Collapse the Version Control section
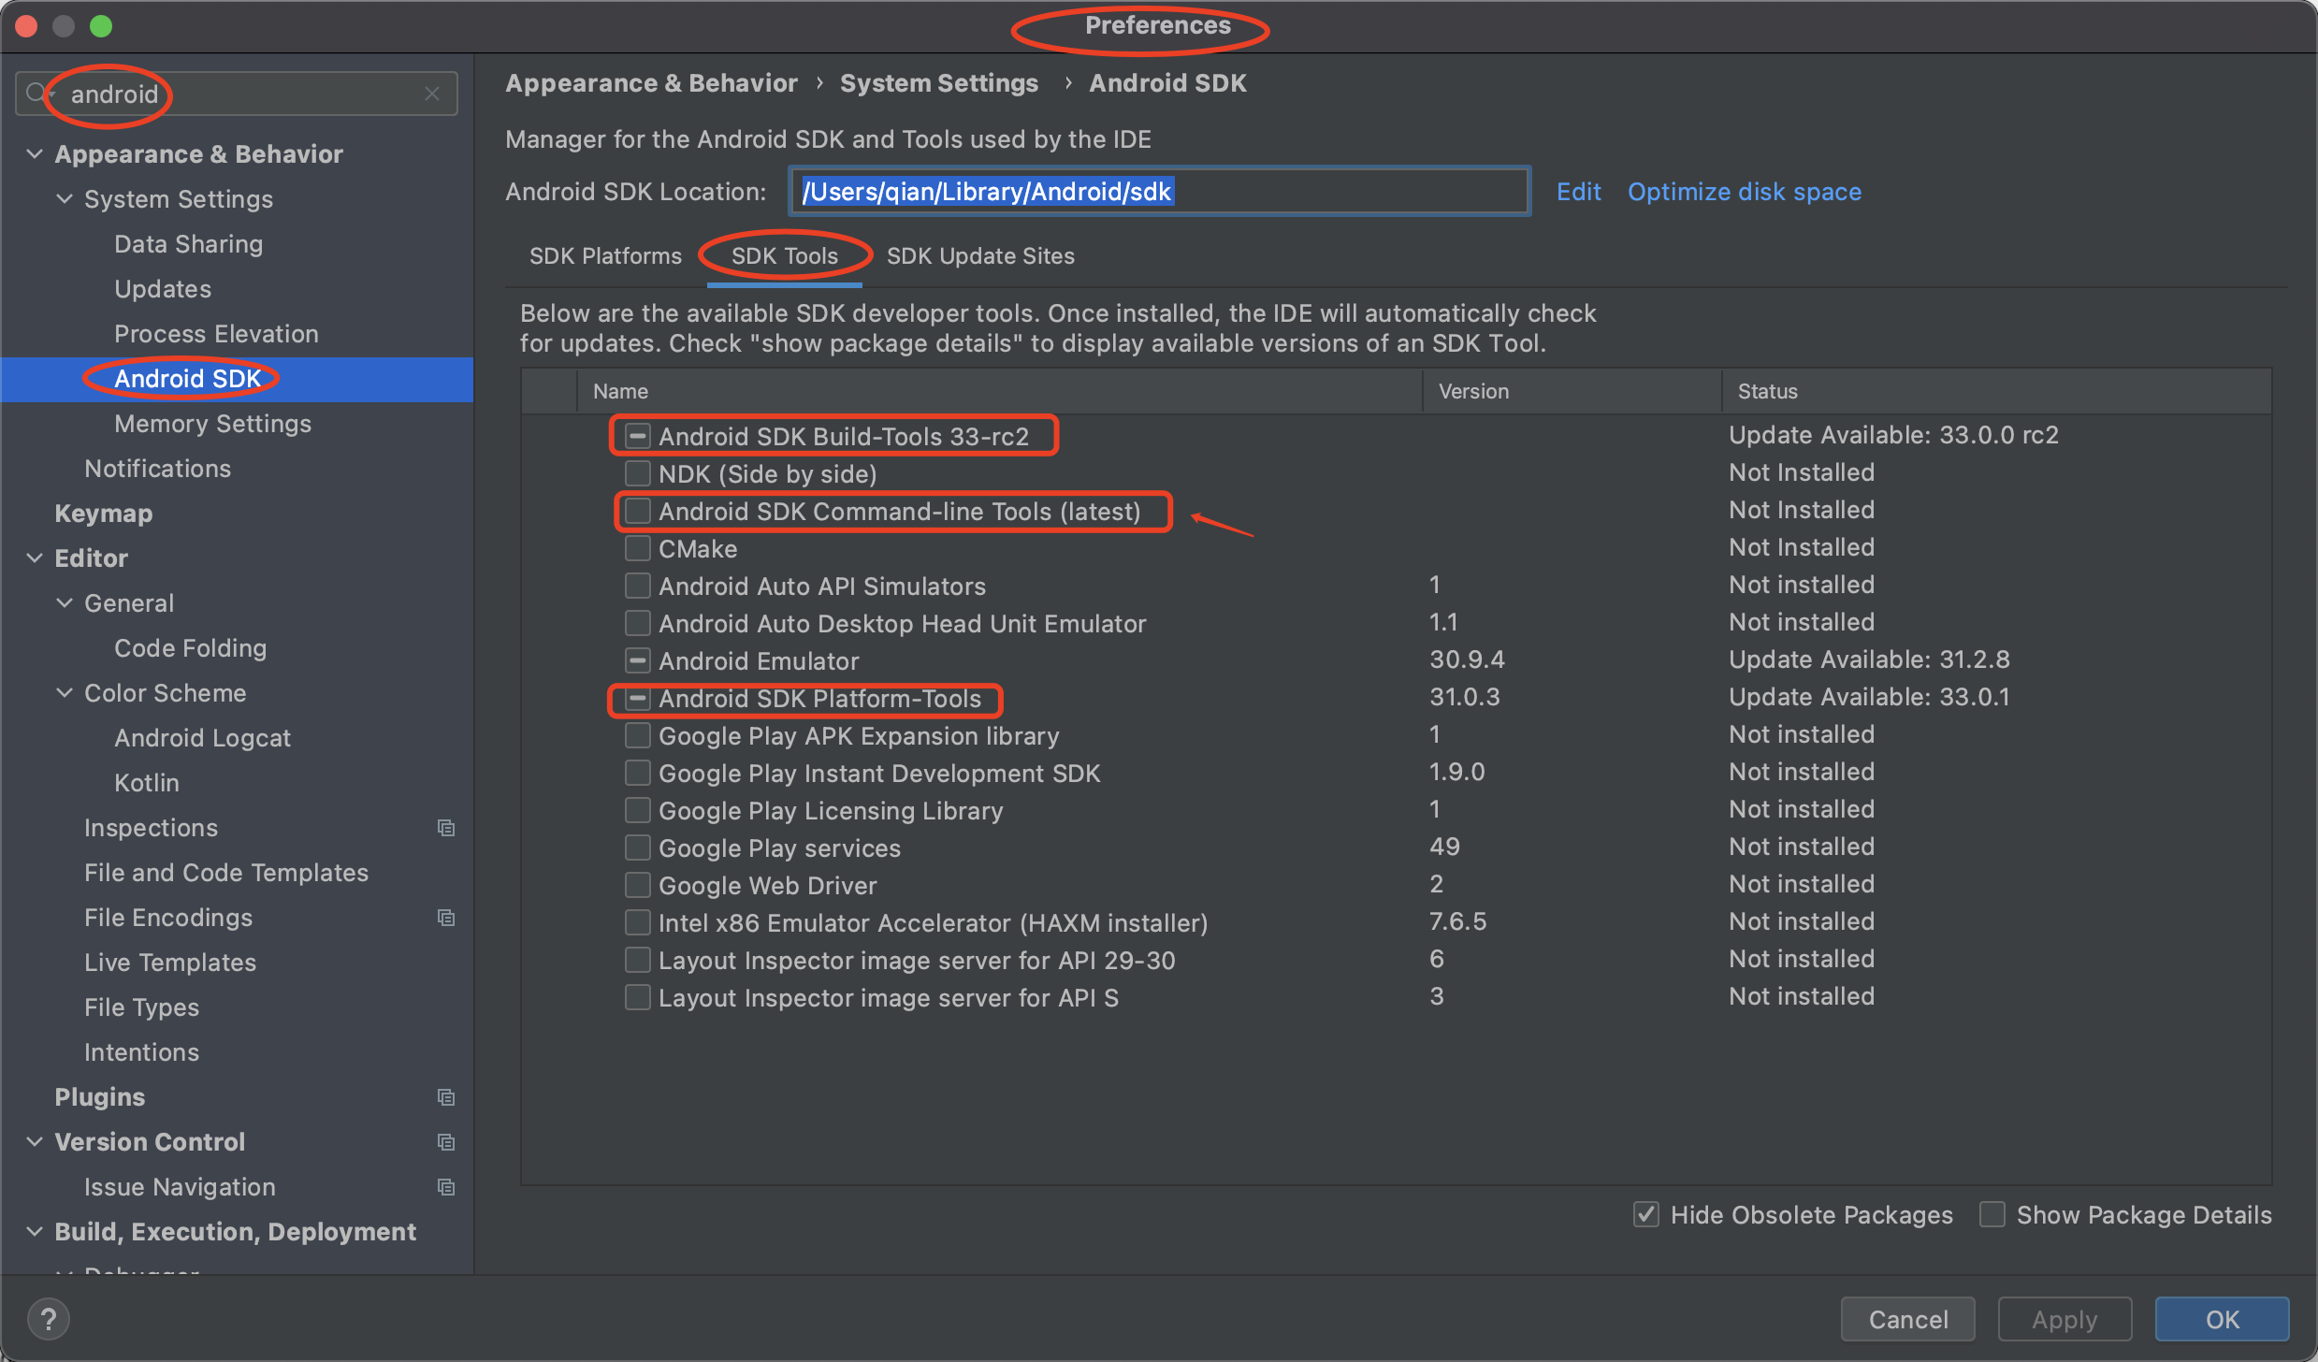Image resolution: width=2318 pixels, height=1362 pixels. point(35,1141)
